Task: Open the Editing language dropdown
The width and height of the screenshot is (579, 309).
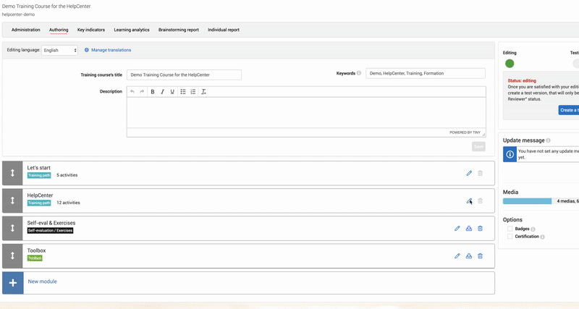Action: coord(59,50)
